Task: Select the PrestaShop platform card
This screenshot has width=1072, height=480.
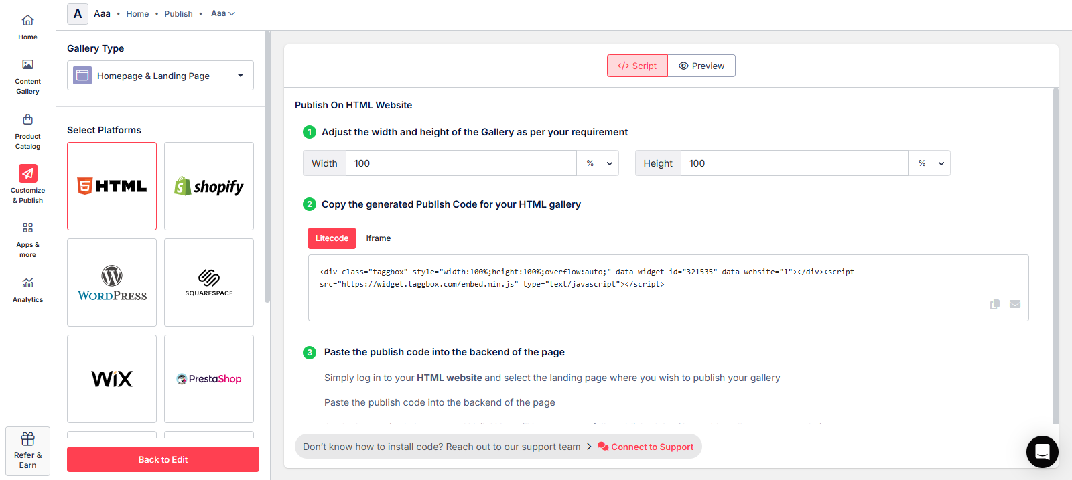Action: click(209, 379)
